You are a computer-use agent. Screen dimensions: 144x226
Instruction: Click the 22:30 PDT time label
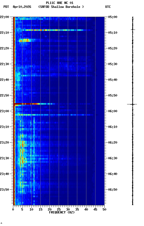pos(5,64)
